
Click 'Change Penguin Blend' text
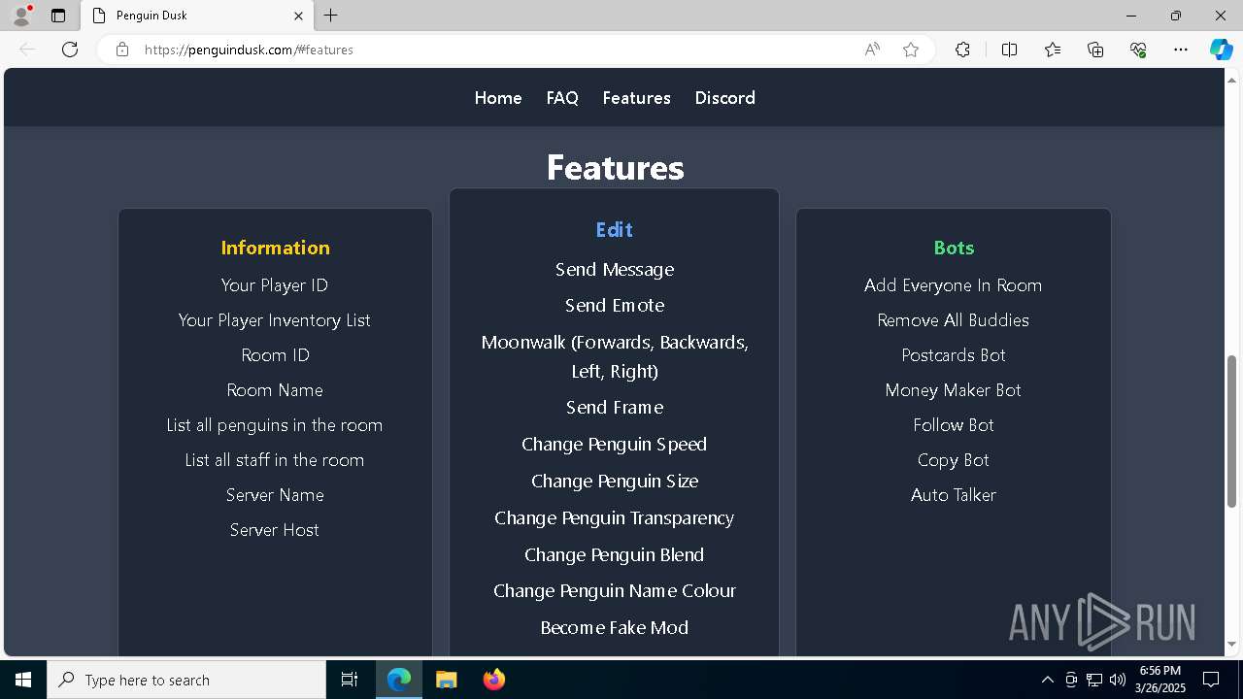(x=615, y=555)
